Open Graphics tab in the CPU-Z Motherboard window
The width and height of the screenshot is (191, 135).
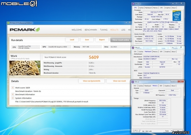(x=167, y=52)
